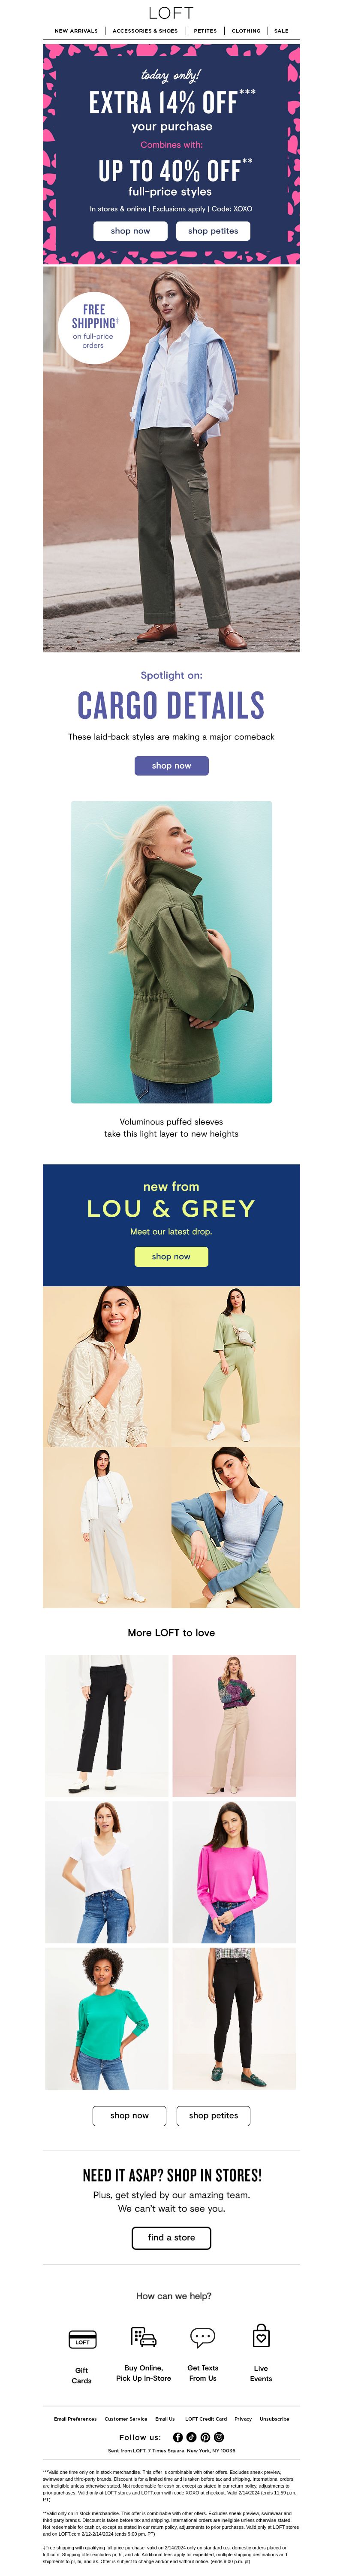Click shop now under Cargo Details
Viewport: 343px width, 2576px height.
click(171, 766)
